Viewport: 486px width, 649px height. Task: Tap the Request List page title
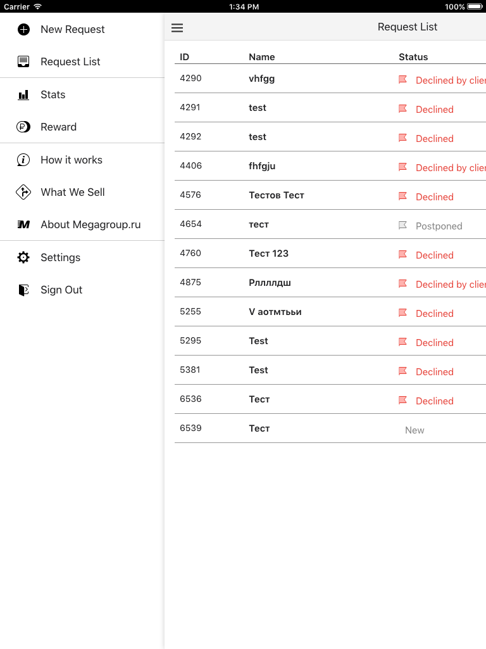click(408, 27)
